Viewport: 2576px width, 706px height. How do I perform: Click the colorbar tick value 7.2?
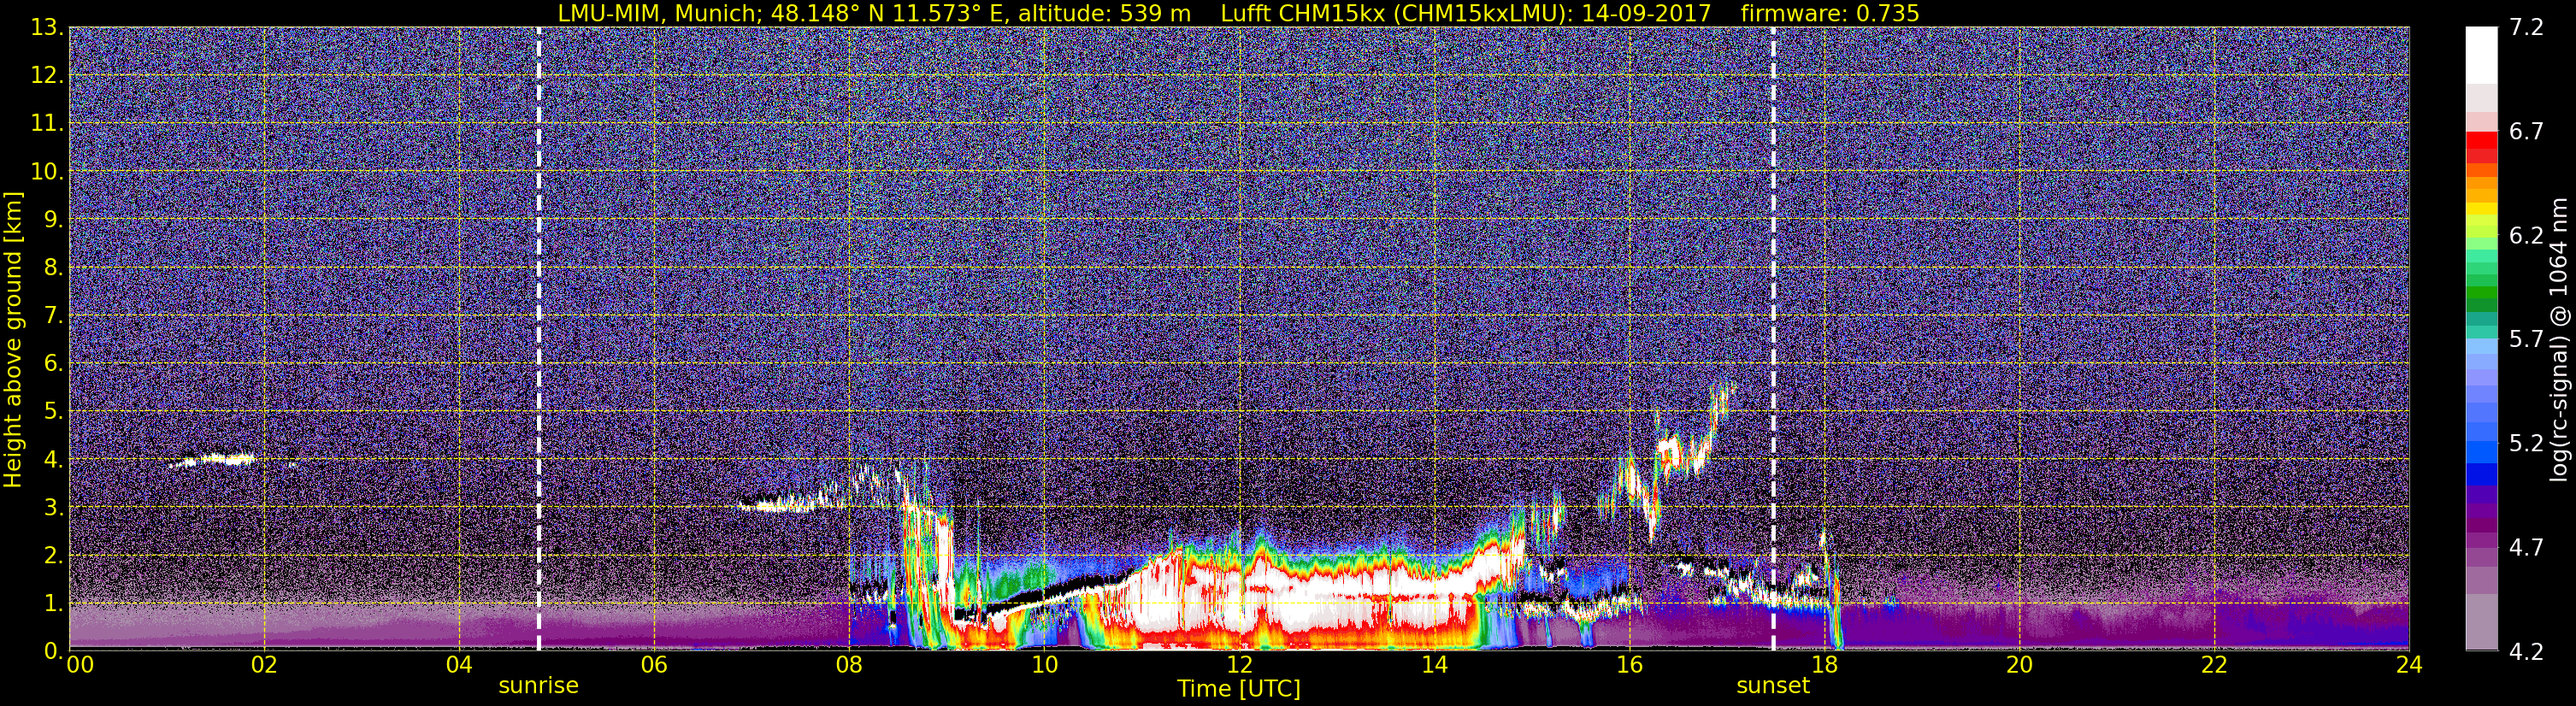pyautogui.click(x=2526, y=28)
